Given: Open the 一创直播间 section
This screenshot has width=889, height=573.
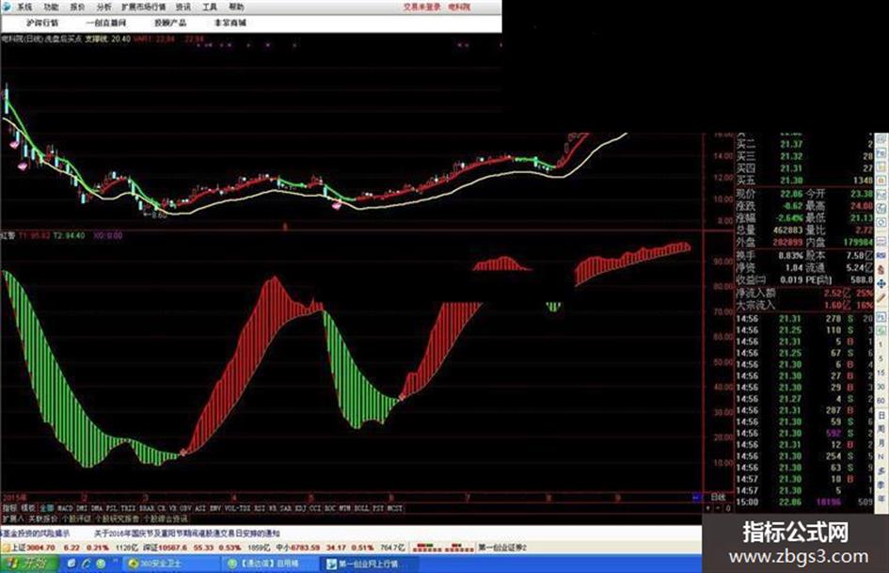Looking at the screenshot, I should [106, 23].
